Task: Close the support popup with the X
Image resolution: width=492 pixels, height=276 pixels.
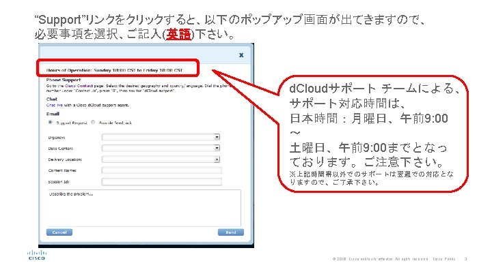Action: [241, 55]
